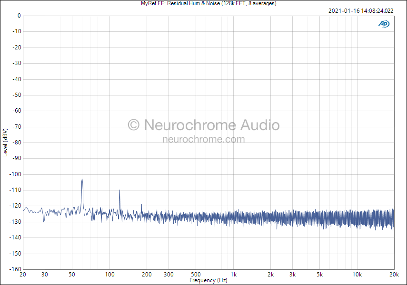
Task: Click the timestamp 2021-01-16 14:08:24.022
Action: click(361, 11)
